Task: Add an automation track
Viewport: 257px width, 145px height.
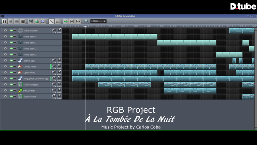Action: (43, 21)
